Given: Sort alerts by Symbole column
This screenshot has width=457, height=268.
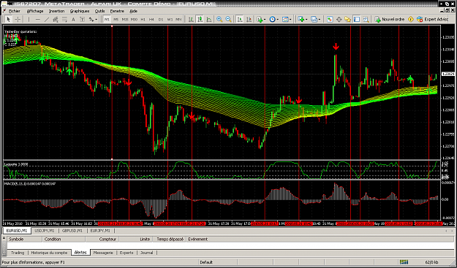Looking at the screenshot, I should click(24, 240).
